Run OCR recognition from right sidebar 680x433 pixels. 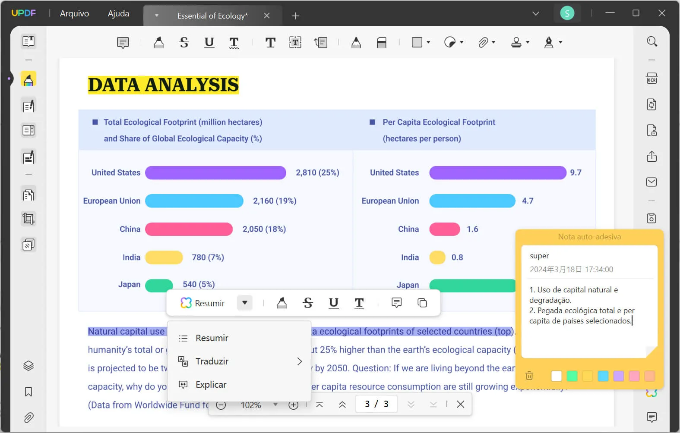pyautogui.click(x=652, y=78)
